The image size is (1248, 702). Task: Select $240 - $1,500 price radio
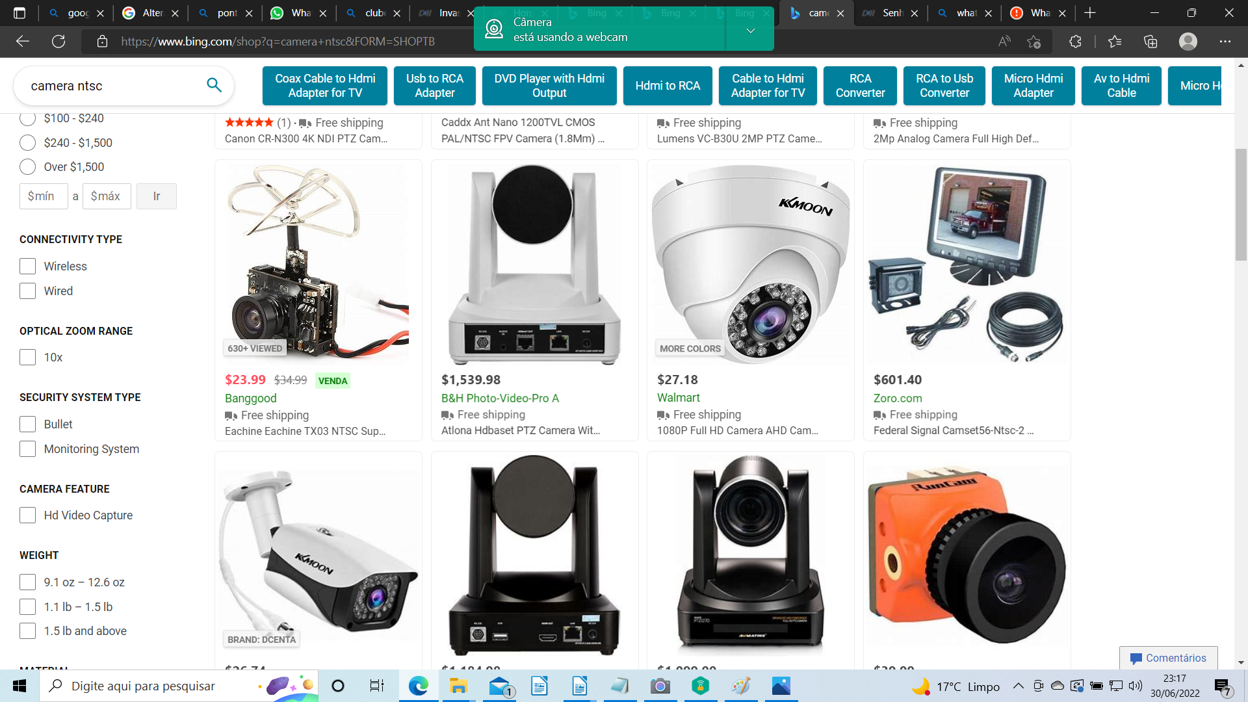coord(27,143)
